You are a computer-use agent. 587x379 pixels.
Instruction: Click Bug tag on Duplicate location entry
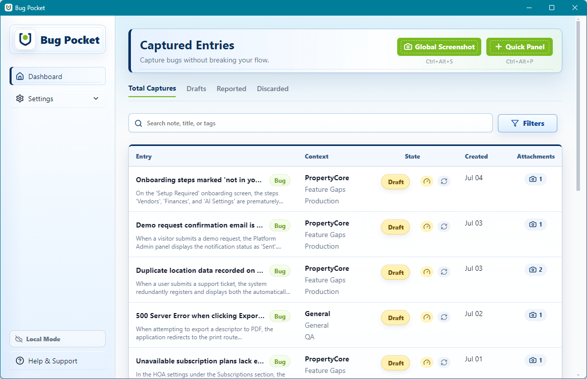(279, 271)
